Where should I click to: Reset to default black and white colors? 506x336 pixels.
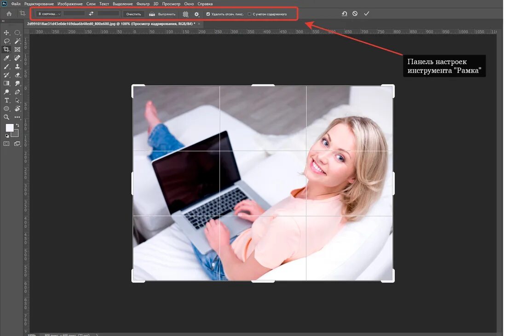(x=7, y=136)
